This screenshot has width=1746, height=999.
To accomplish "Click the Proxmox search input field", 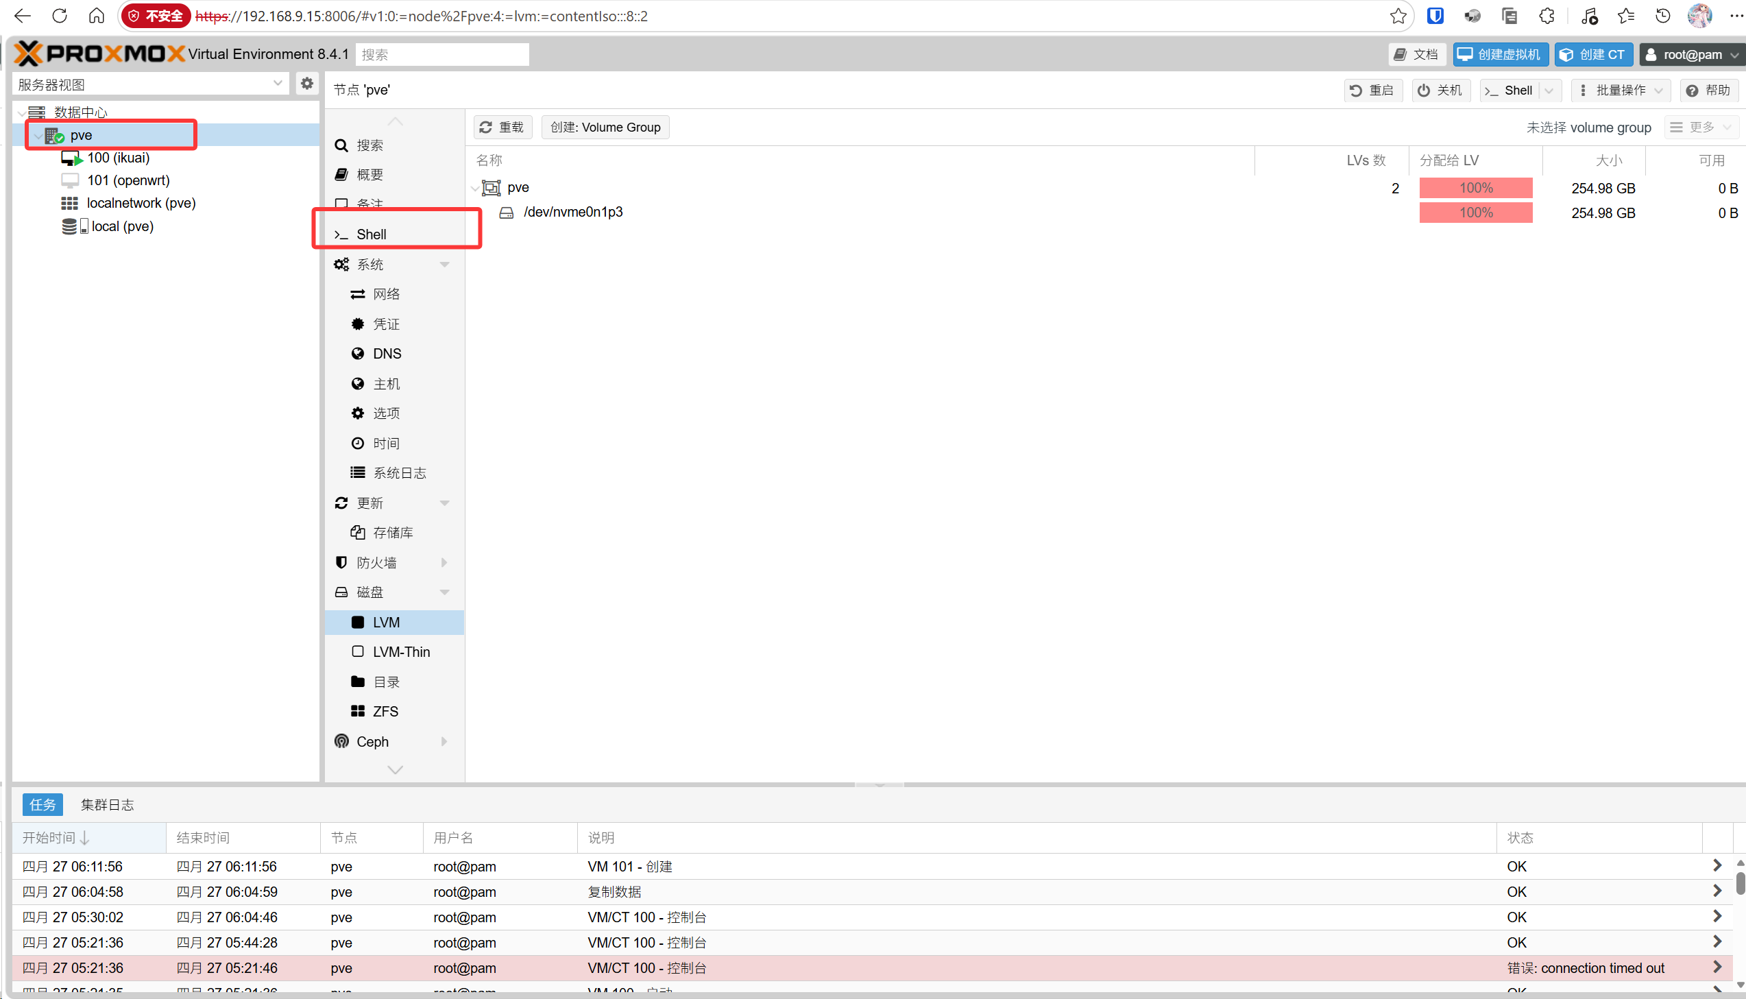I will coord(442,55).
